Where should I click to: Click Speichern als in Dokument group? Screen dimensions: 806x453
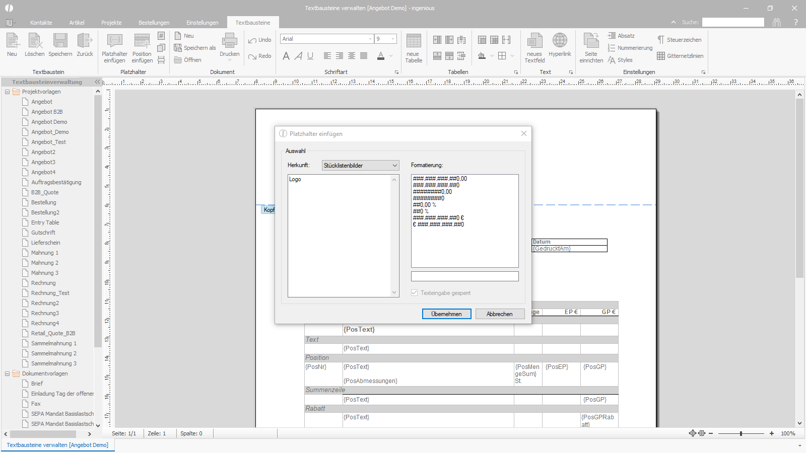195,48
